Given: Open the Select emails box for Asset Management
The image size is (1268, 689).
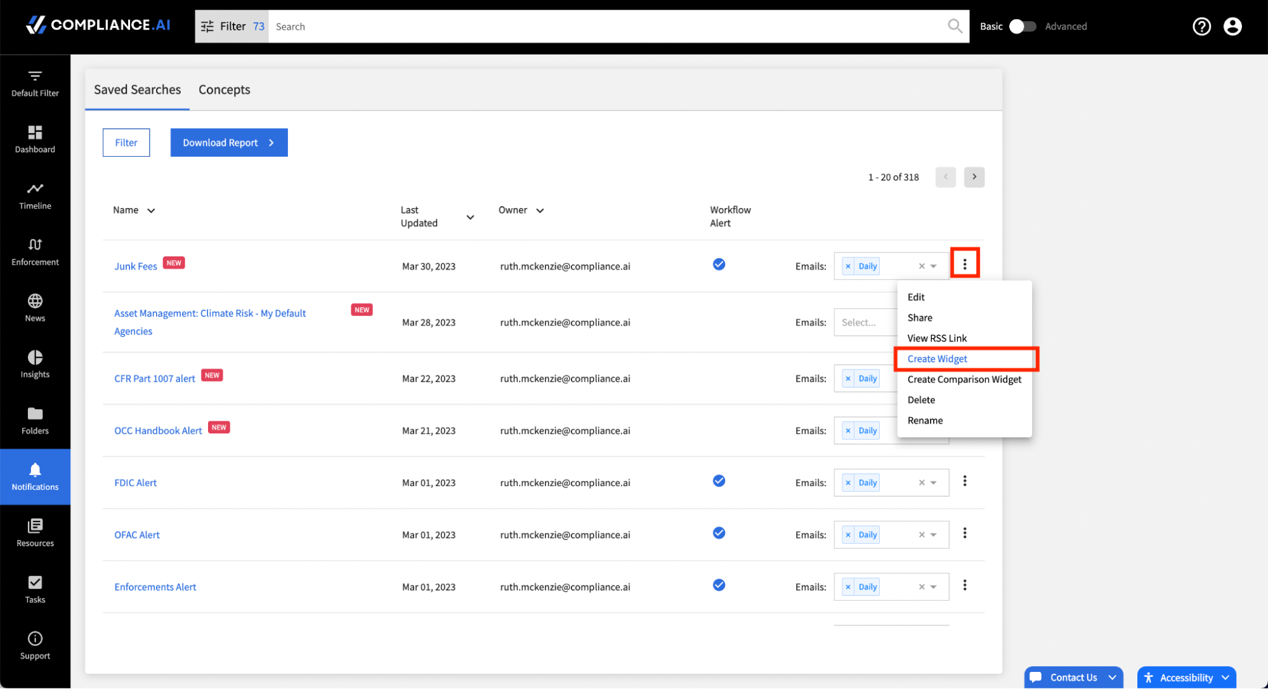Looking at the screenshot, I should pos(866,322).
